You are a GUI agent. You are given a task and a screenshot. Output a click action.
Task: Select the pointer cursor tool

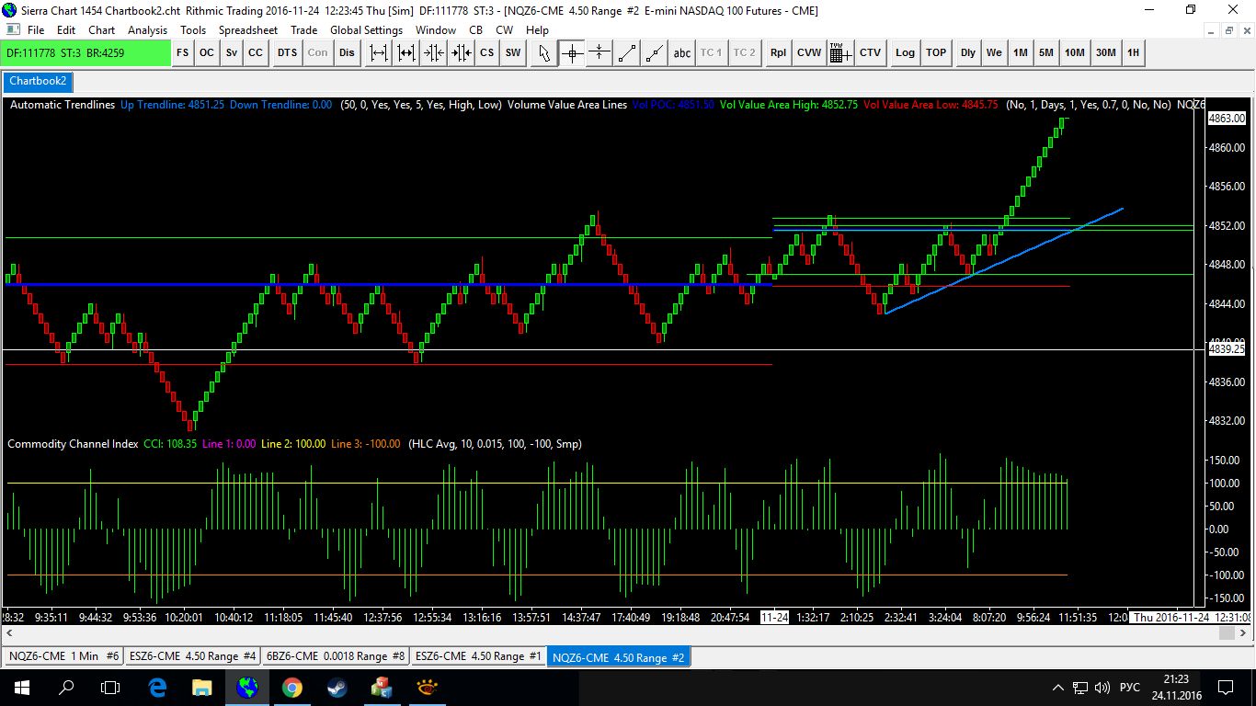tap(544, 52)
